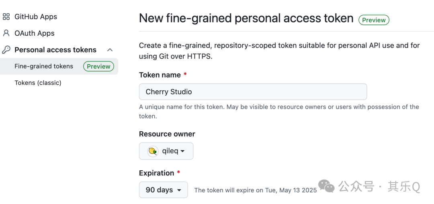434x204 pixels.
Task: Click the Personal access tokens label
Action: pyautogui.click(x=55, y=50)
